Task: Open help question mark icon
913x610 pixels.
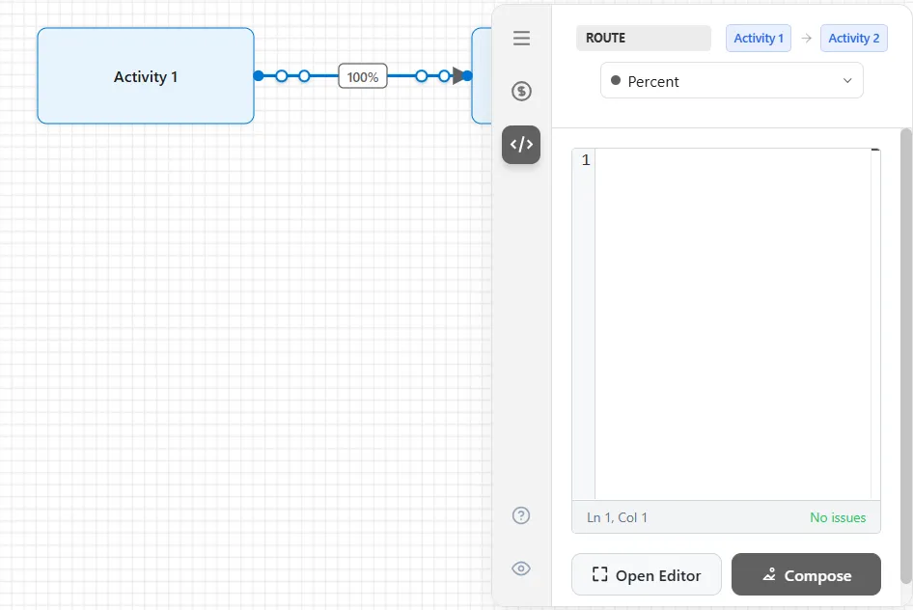Action: (x=521, y=515)
